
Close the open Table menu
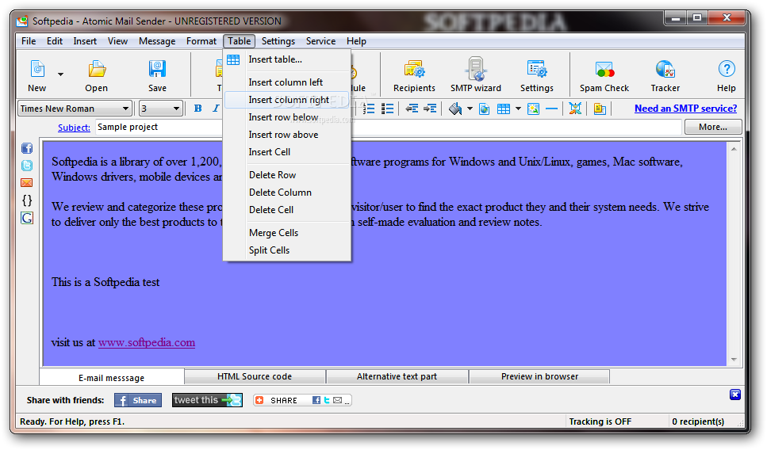pyautogui.click(x=240, y=41)
